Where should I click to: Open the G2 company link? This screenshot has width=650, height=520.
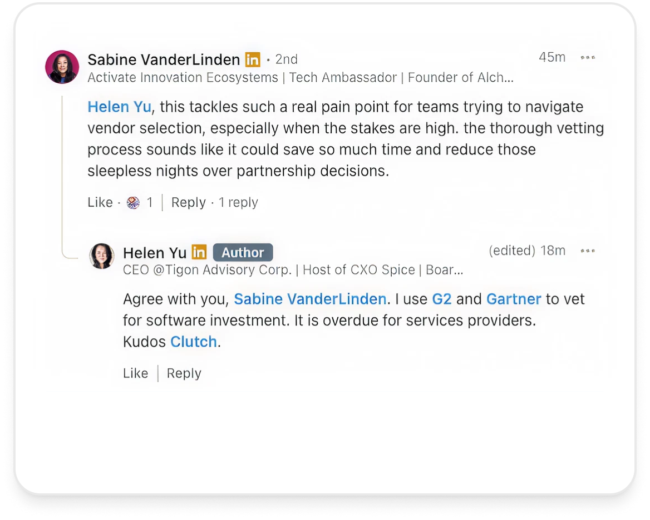tap(441, 299)
